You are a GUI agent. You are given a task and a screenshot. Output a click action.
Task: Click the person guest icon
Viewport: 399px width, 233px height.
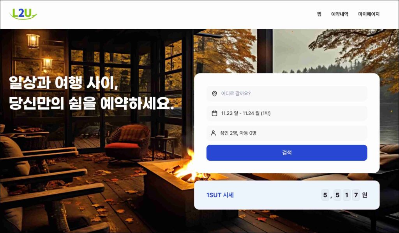(213, 133)
